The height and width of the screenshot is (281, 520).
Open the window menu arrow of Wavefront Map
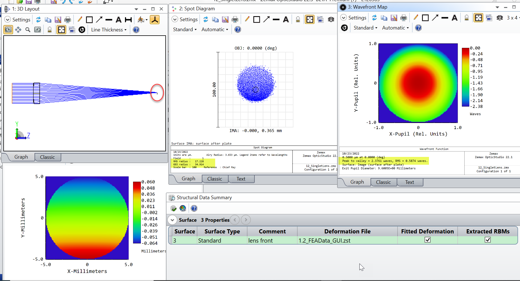[497, 7]
